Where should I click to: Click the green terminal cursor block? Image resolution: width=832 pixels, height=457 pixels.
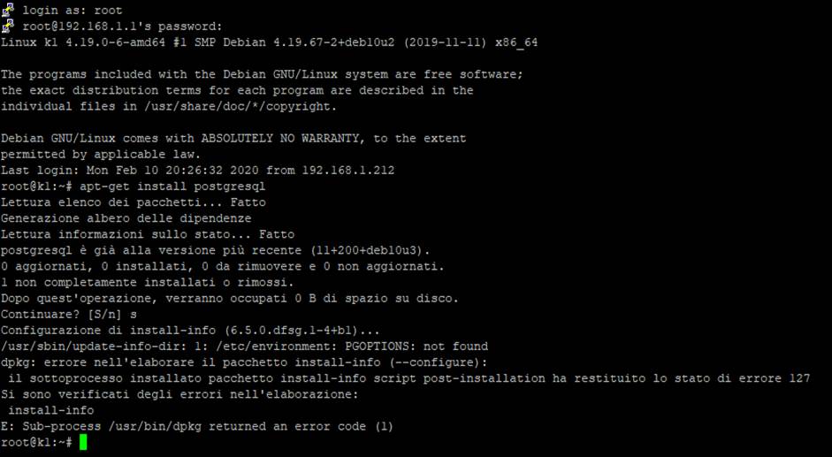[x=83, y=442]
